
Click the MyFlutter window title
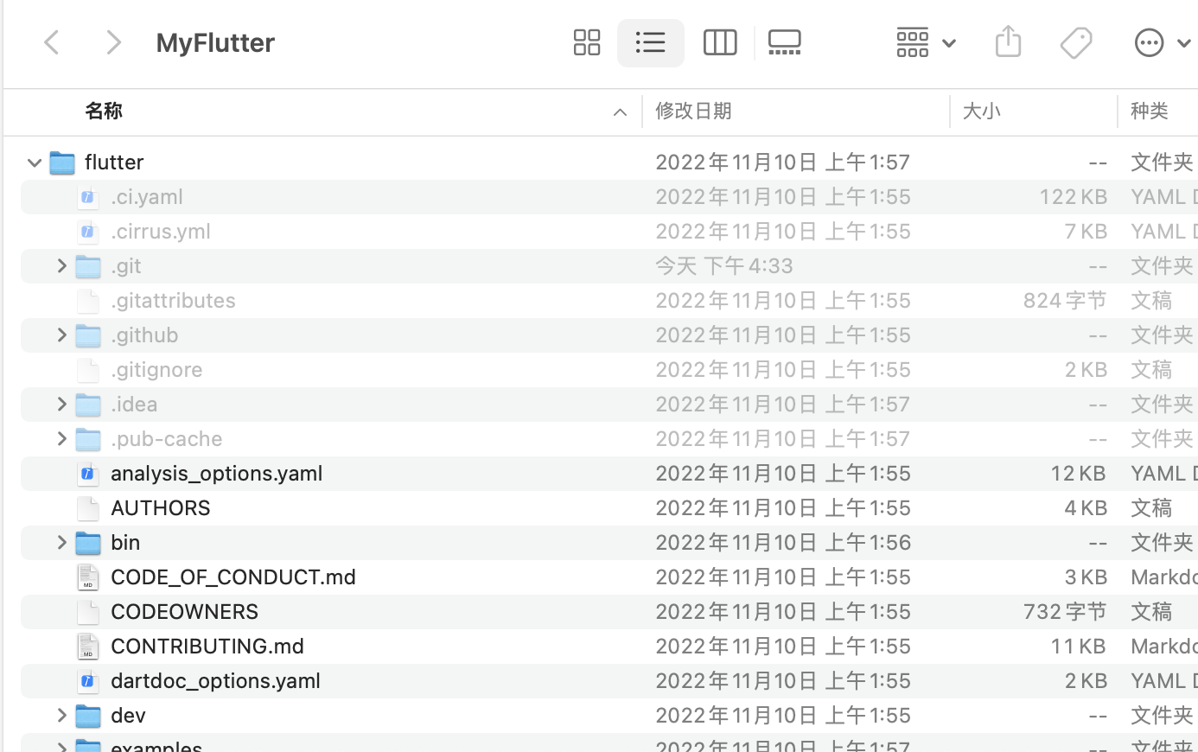pos(214,42)
